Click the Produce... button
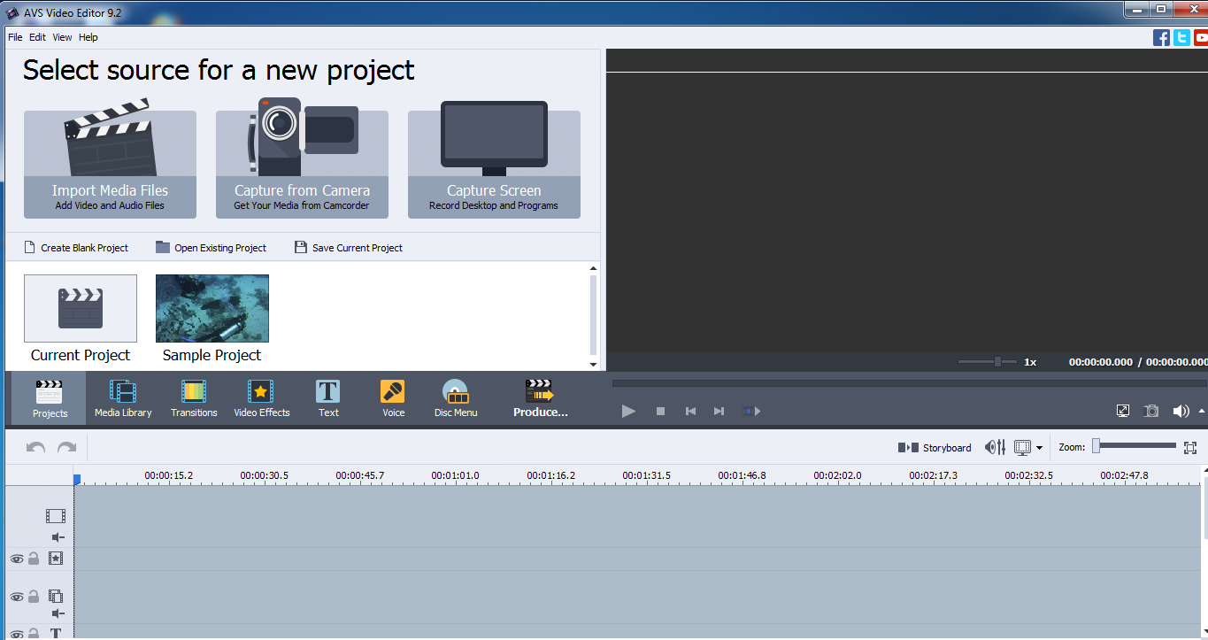This screenshot has height=640, width=1208. point(540,398)
